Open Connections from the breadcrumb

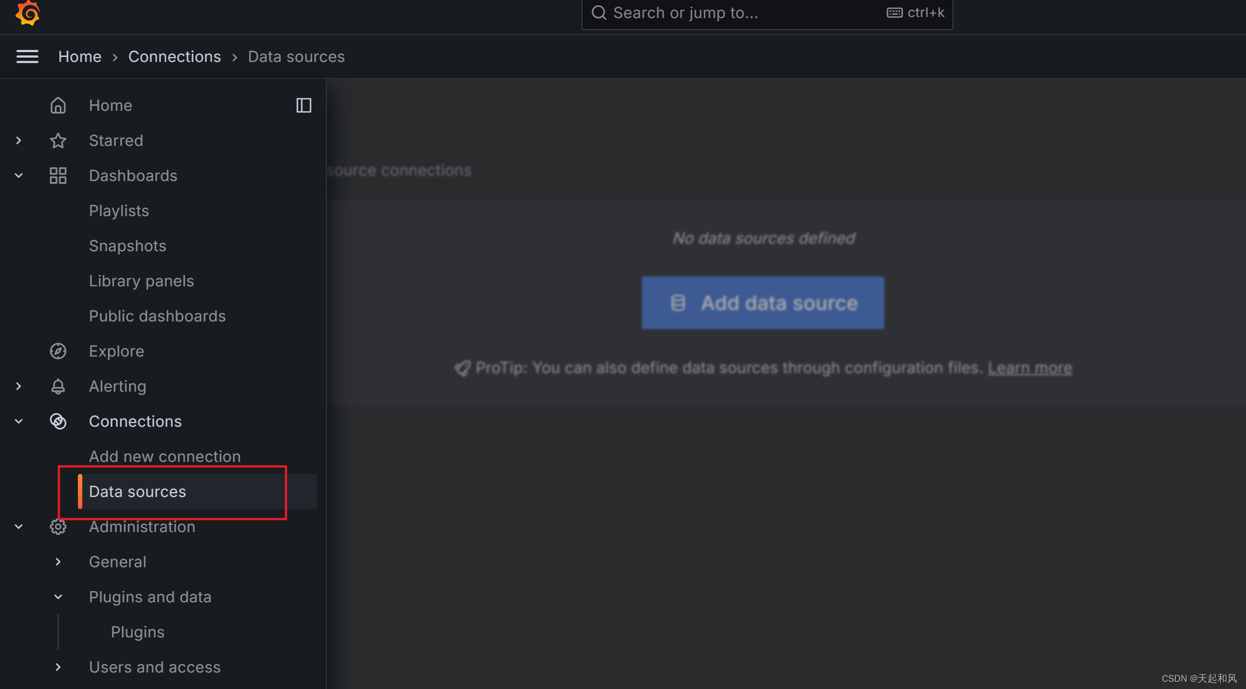point(174,57)
